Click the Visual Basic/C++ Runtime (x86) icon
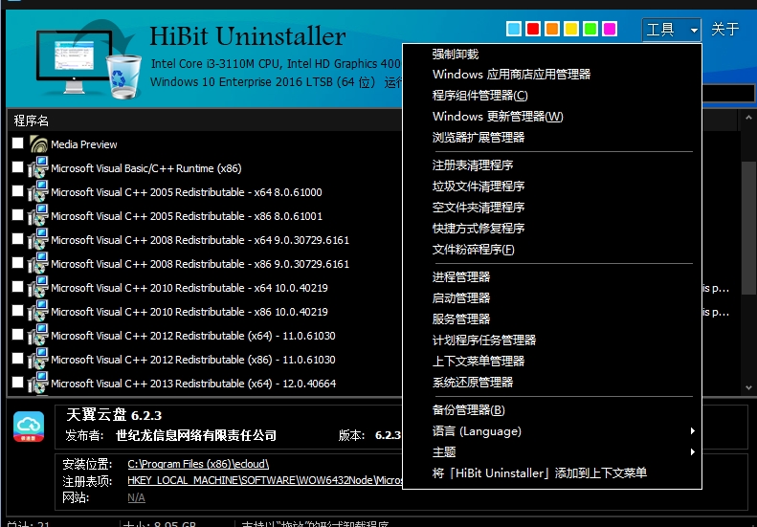Viewport: 757px width, 527px height. (38, 168)
